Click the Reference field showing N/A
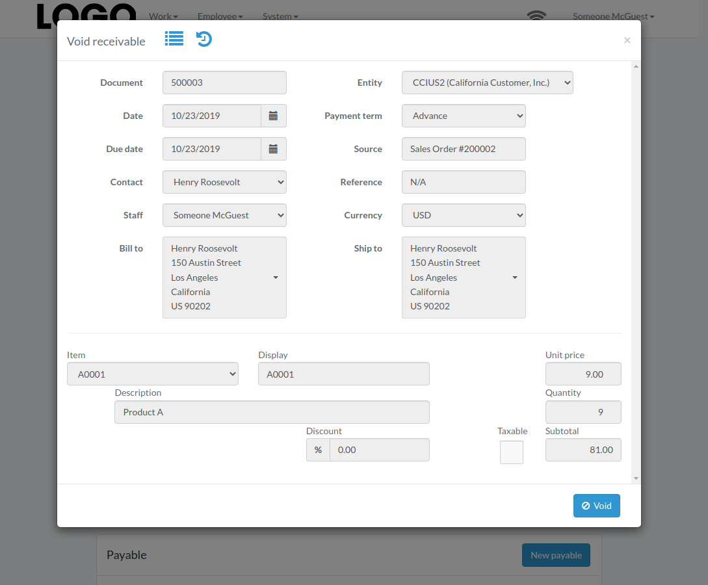The image size is (708, 585). tap(464, 182)
